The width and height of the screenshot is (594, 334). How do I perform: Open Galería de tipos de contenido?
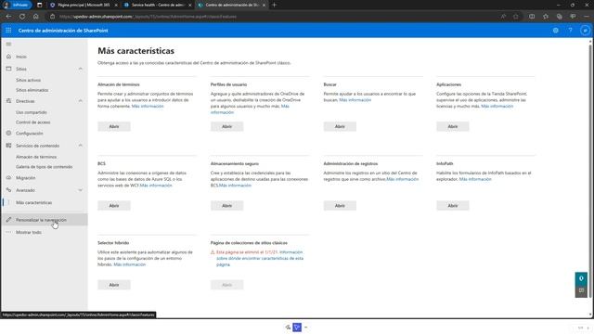click(44, 167)
